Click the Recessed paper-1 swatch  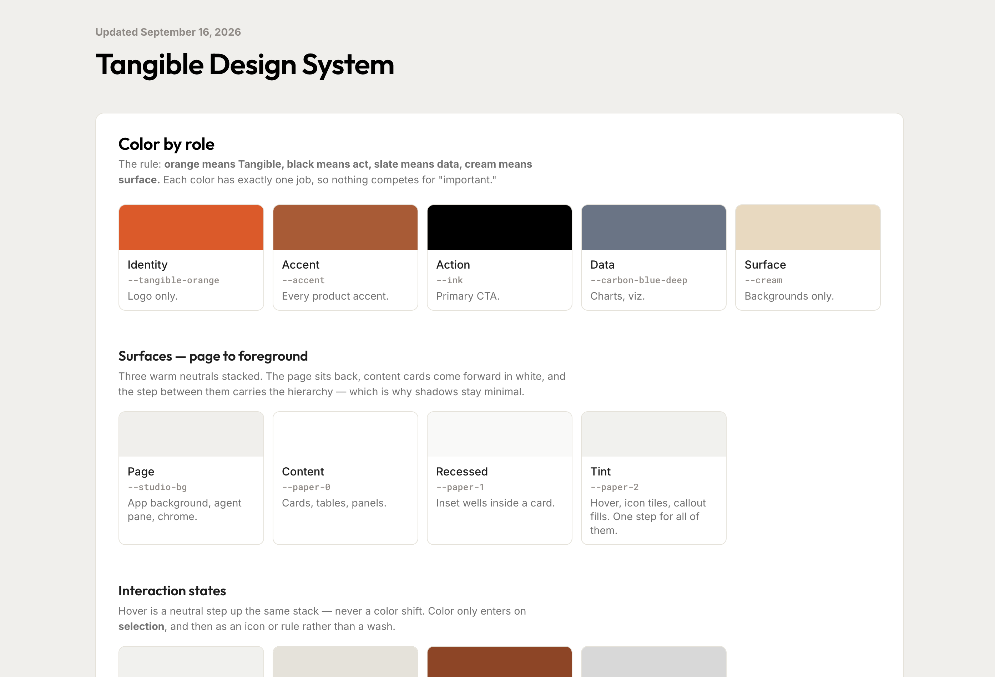499,434
